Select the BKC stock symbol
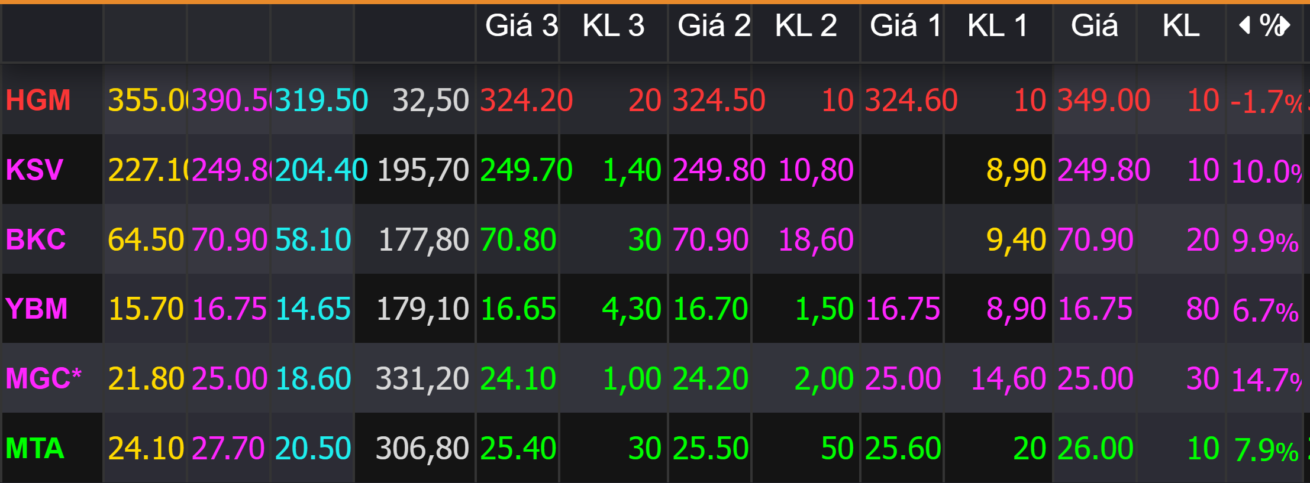 (36, 239)
